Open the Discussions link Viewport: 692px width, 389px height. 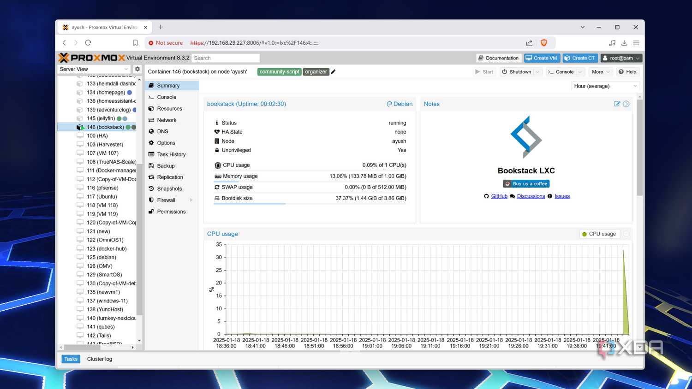(531, 196)
